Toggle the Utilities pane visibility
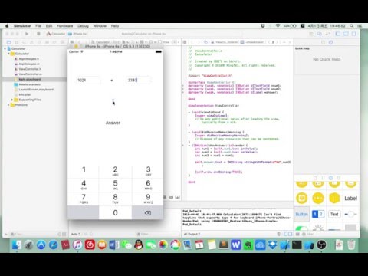368x276 pixels. click(354, 34)
